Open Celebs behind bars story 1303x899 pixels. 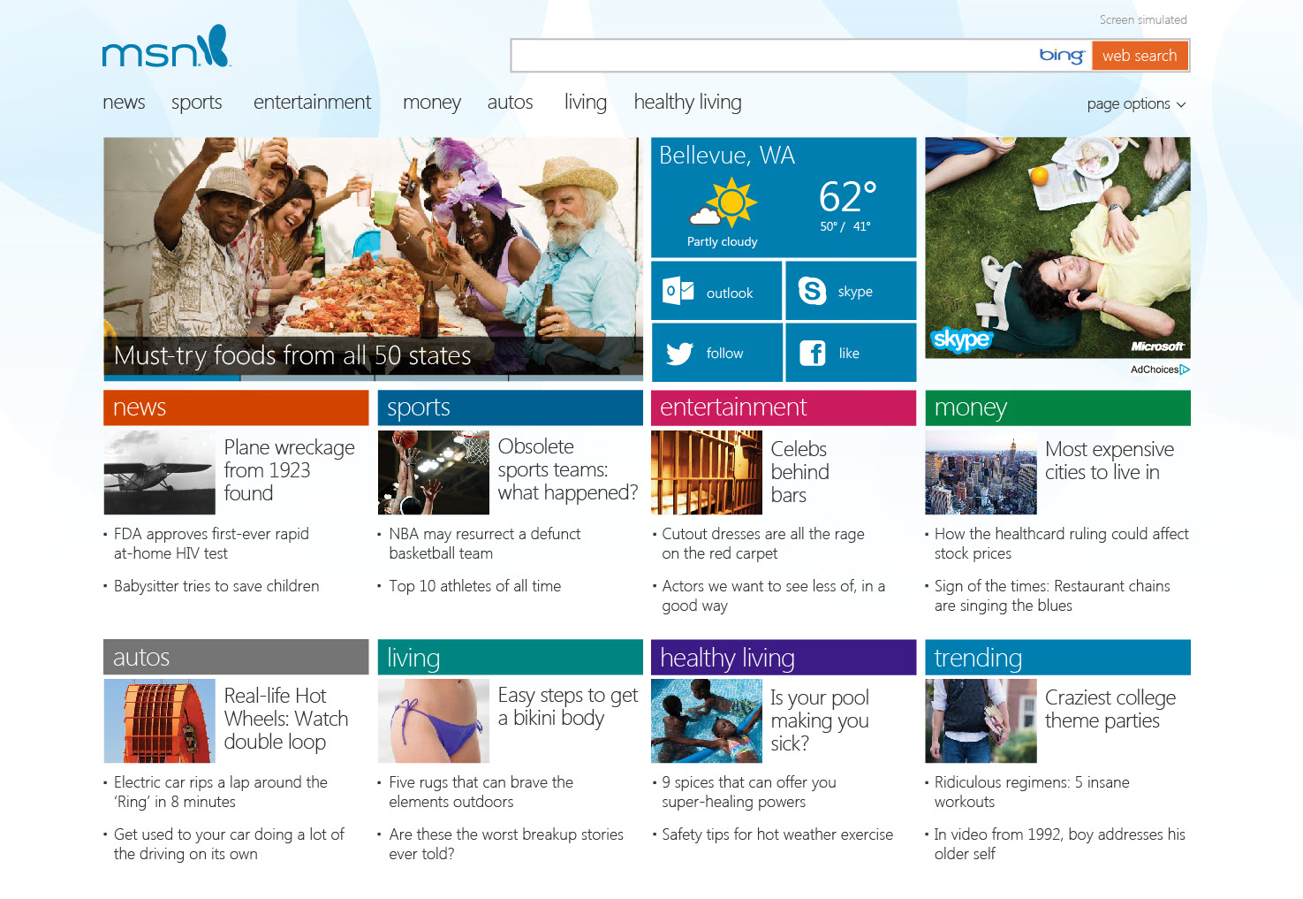click(799, 472)
